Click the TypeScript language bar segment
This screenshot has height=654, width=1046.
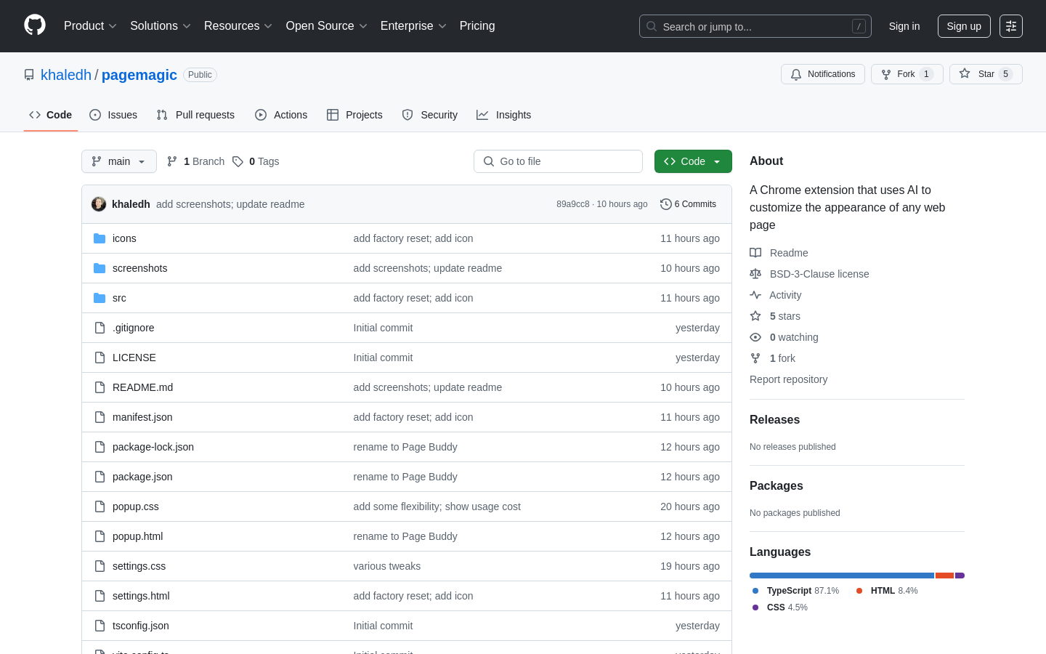[842, 576]
